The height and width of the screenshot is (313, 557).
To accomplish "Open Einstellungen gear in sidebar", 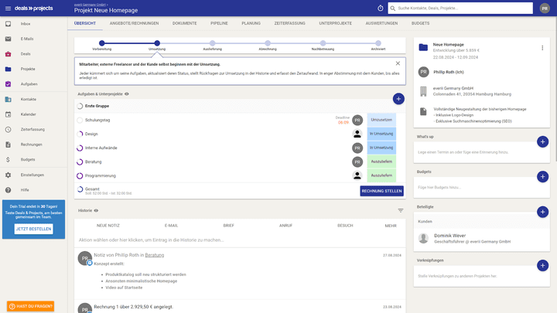I will (x=32, y=175).
